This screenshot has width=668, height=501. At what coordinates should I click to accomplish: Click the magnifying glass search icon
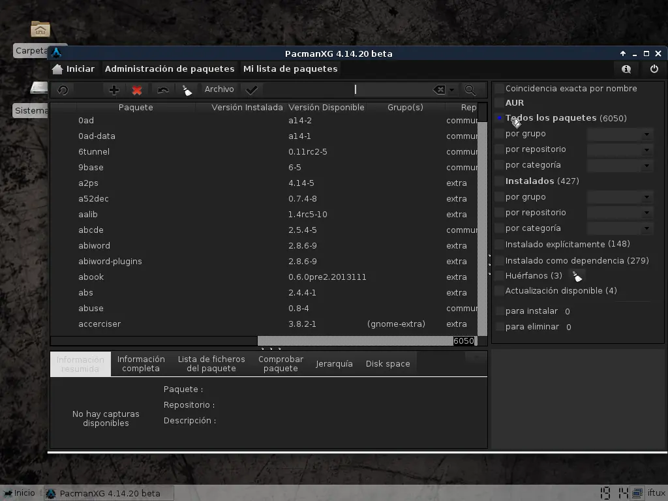[470, 90]
